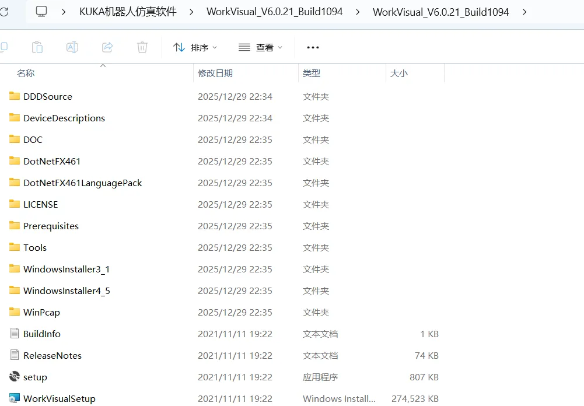The image size is (584, 406).
Task: Click the sort arrow above 名称 column
Action: [x=103, y=66]
